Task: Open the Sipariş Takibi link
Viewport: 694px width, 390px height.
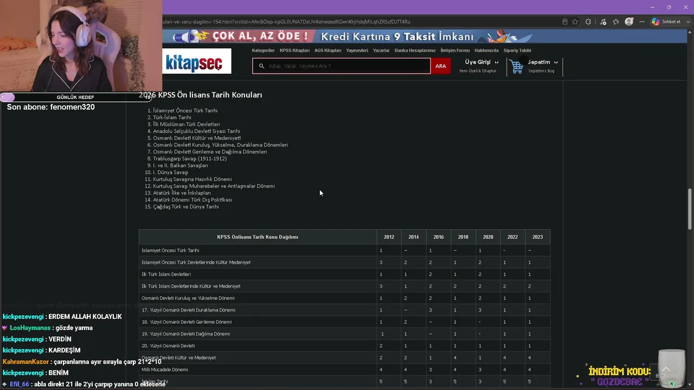Action: pyautogui.click(x=517, y=50)
